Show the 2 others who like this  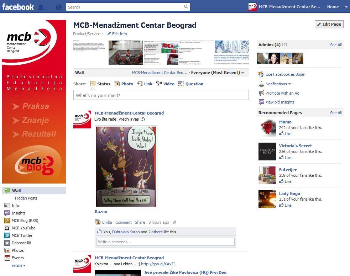pos(156,232)
